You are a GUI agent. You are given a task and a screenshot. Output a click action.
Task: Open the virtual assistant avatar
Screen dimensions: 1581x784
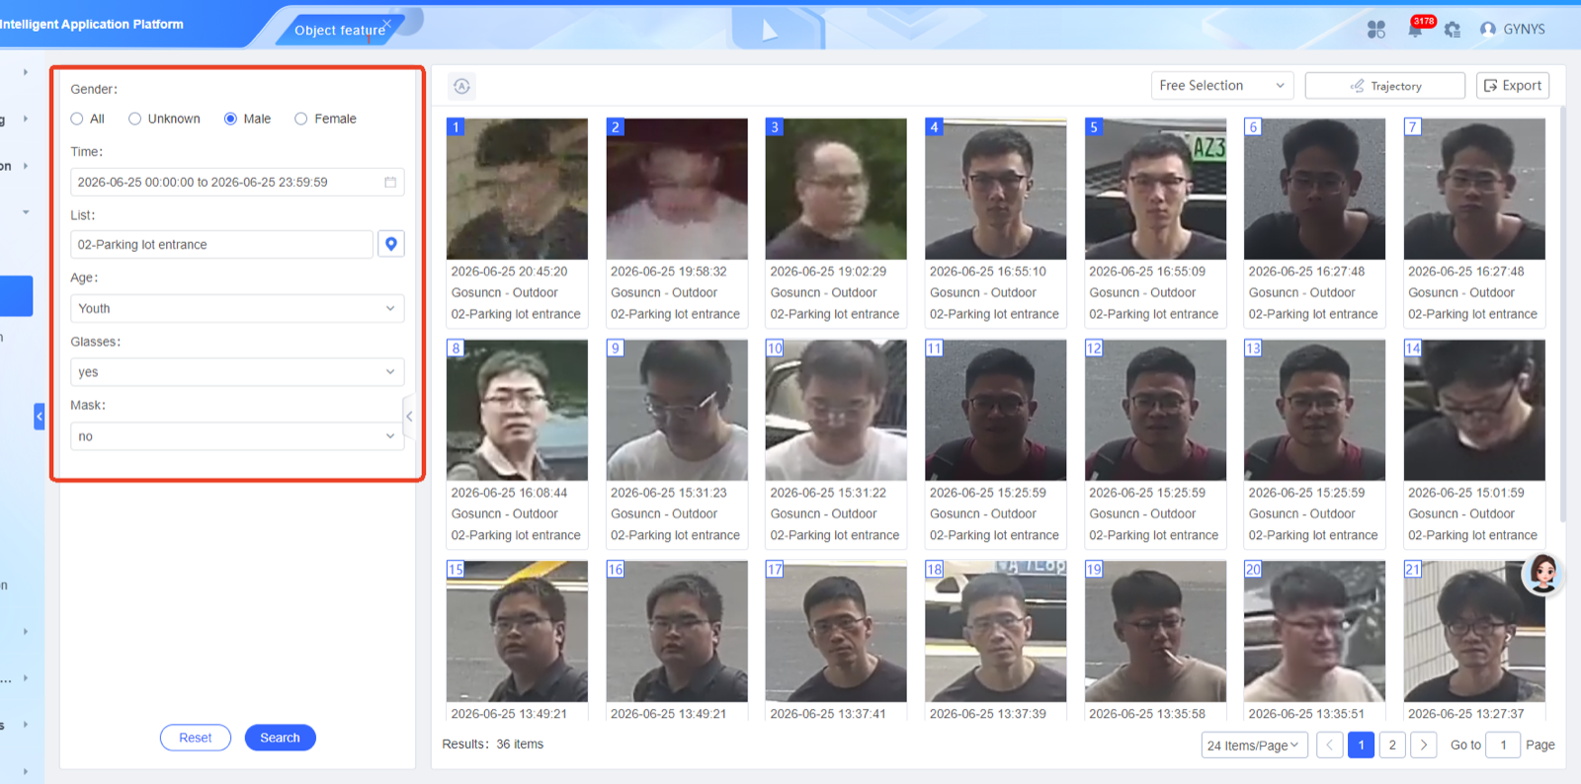coord(1542,573)
